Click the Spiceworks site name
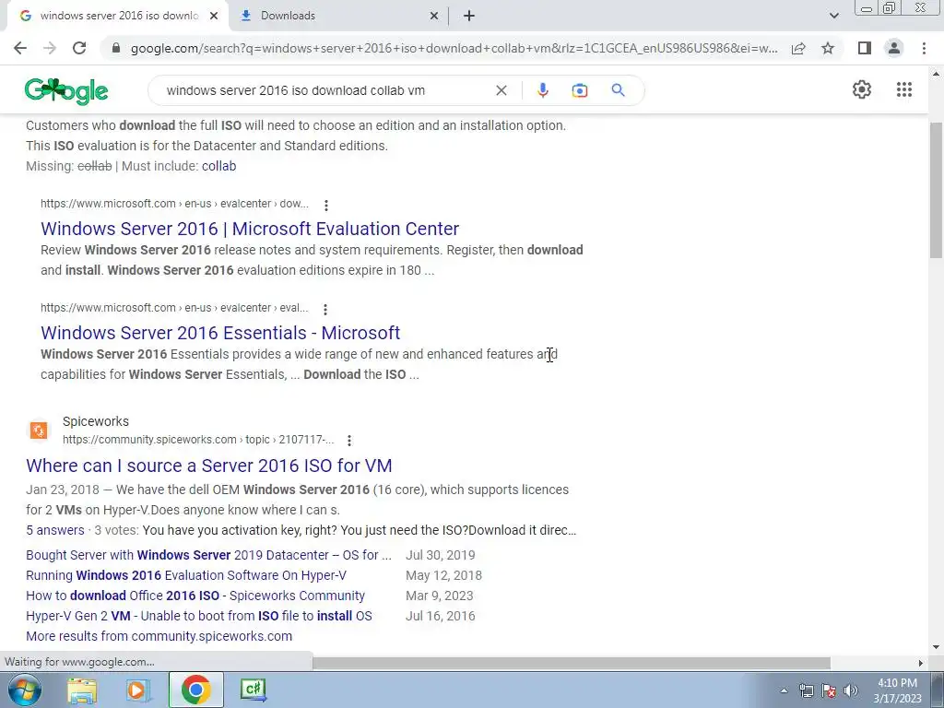944x708 pixels. click(x=96, y=421)
